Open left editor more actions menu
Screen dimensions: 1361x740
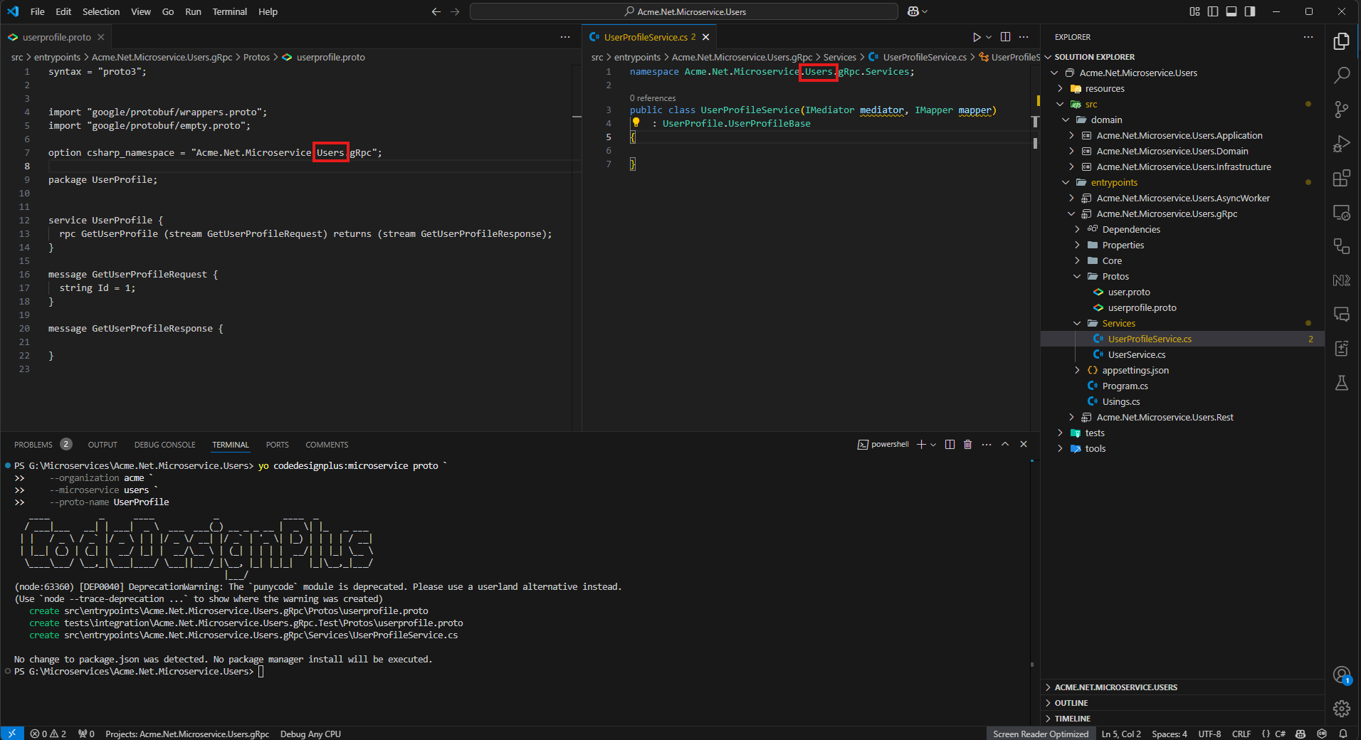click(x=565, y=37)
